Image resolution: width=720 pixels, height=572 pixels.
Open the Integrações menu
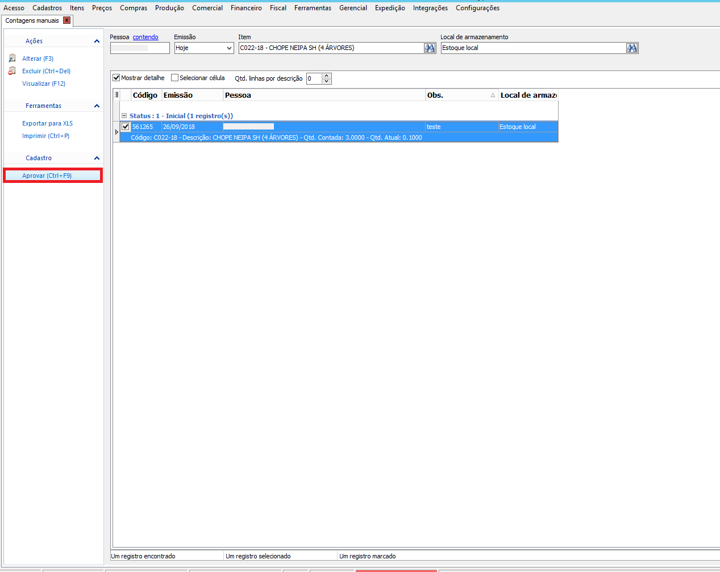[430, 8]
